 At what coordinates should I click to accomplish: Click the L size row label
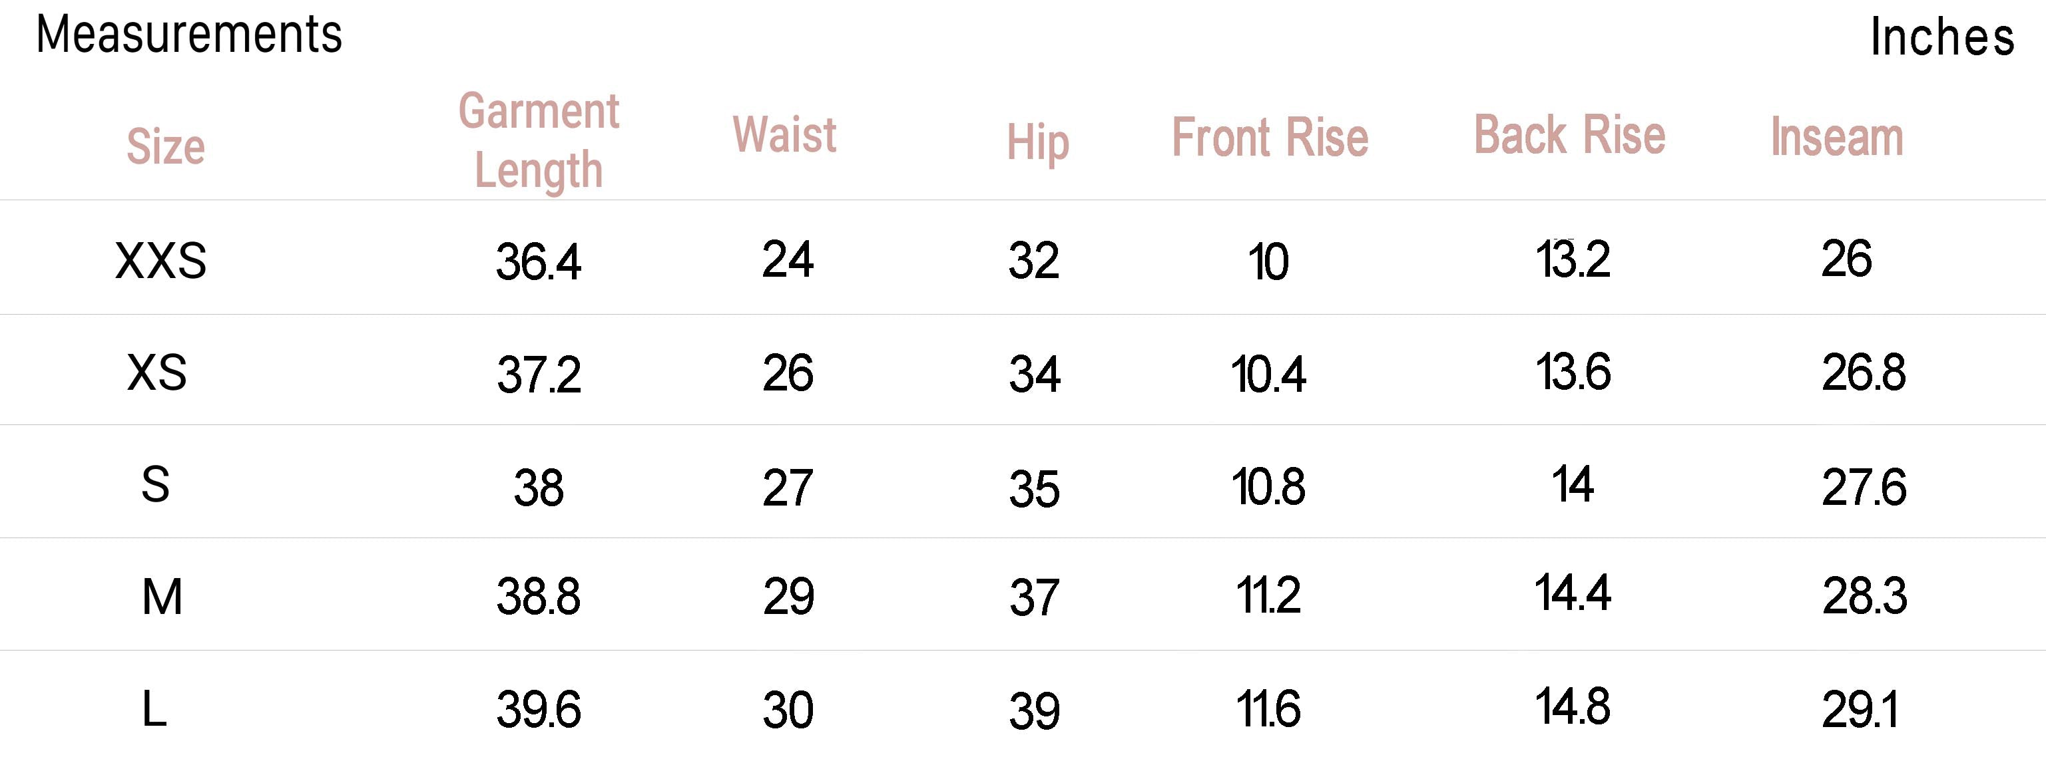click(x=154, y=708)
